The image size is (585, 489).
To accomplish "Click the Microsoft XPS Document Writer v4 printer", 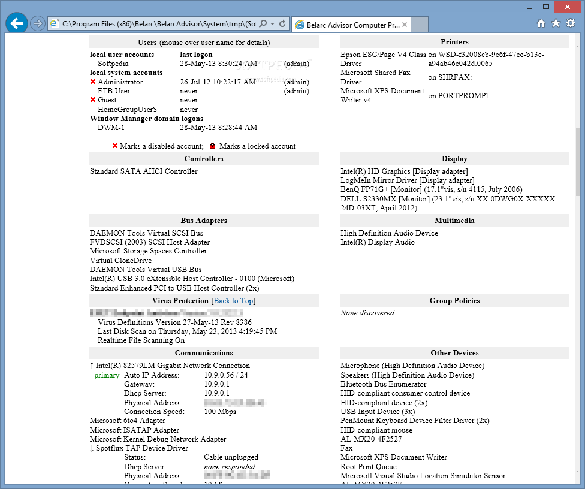I will point(382,95).
